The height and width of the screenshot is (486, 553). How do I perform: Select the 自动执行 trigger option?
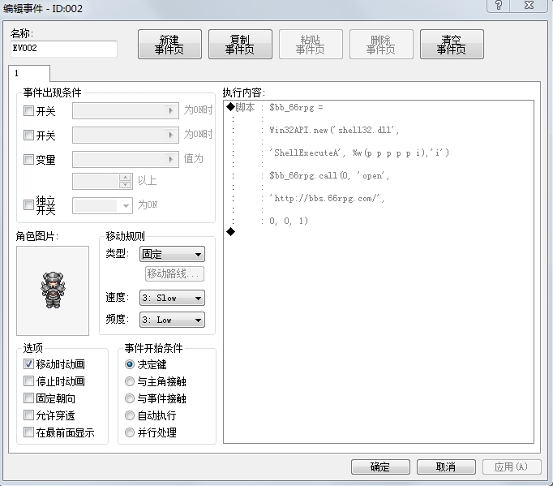(x=130, y=415)
